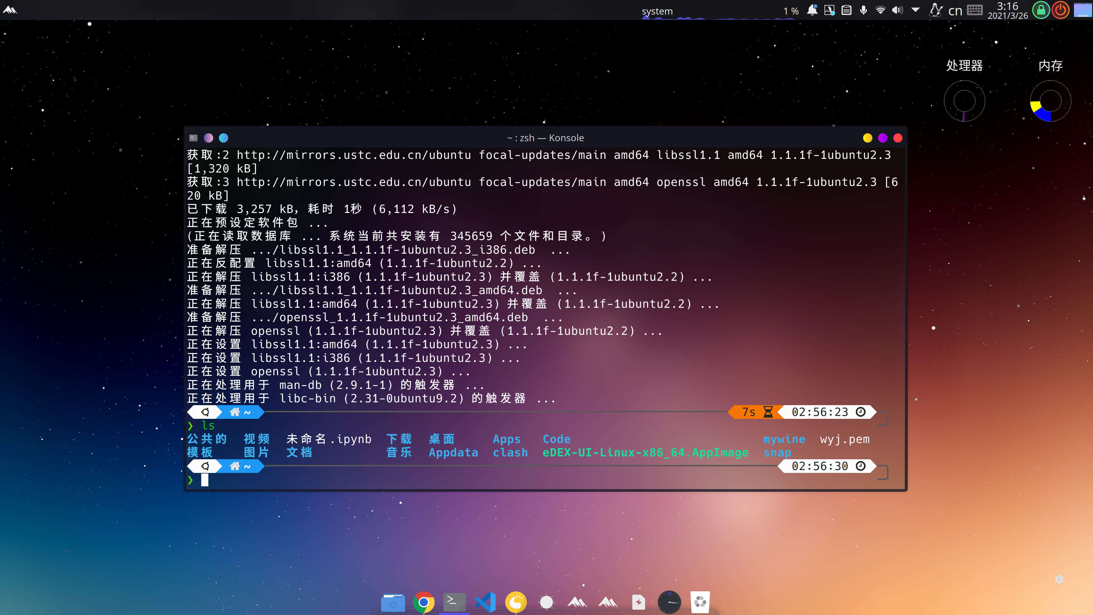Open the clock showing 3:16 2021/3/26
The height and width of the screenshot is (615, 1093).
[1008, 10]
